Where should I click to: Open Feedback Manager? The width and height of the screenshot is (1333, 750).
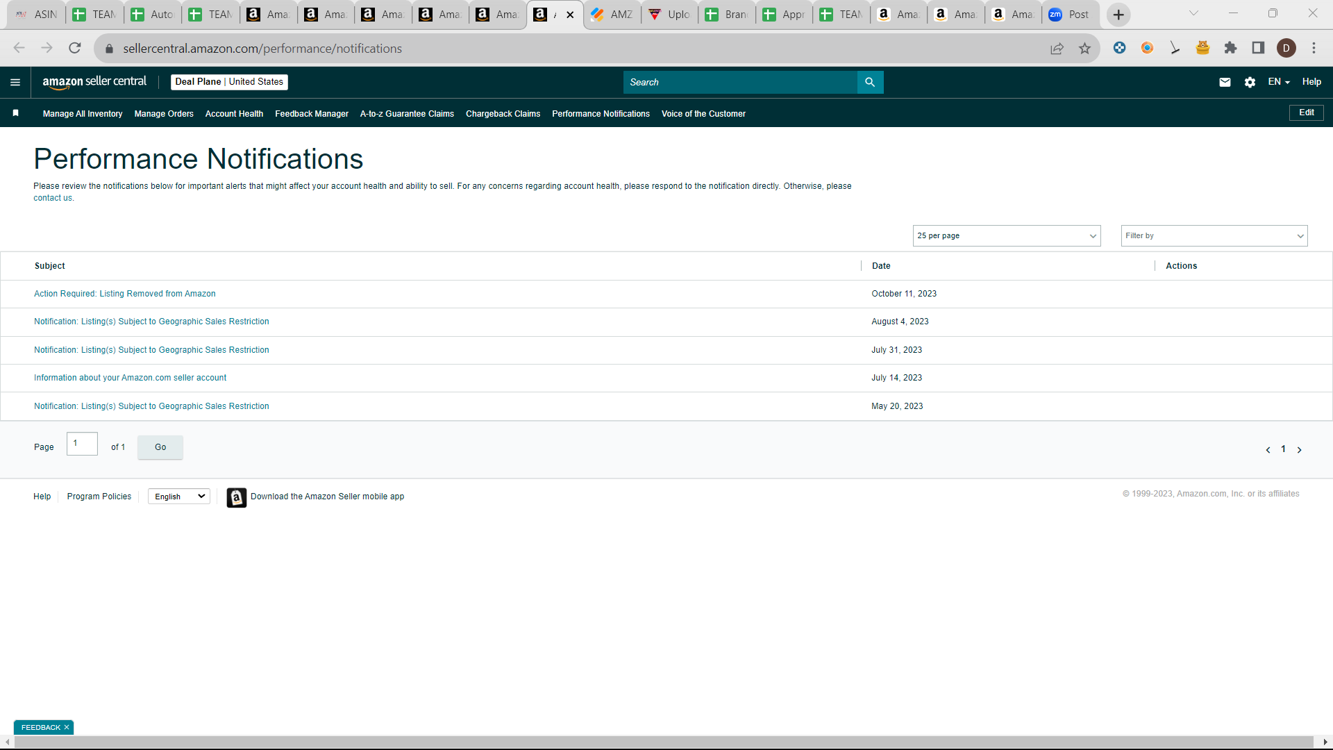coord(312,114)
